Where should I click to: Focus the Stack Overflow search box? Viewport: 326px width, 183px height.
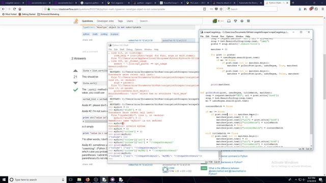170,21
